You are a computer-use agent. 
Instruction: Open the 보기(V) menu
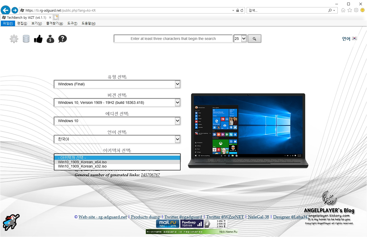coord(36,23)
